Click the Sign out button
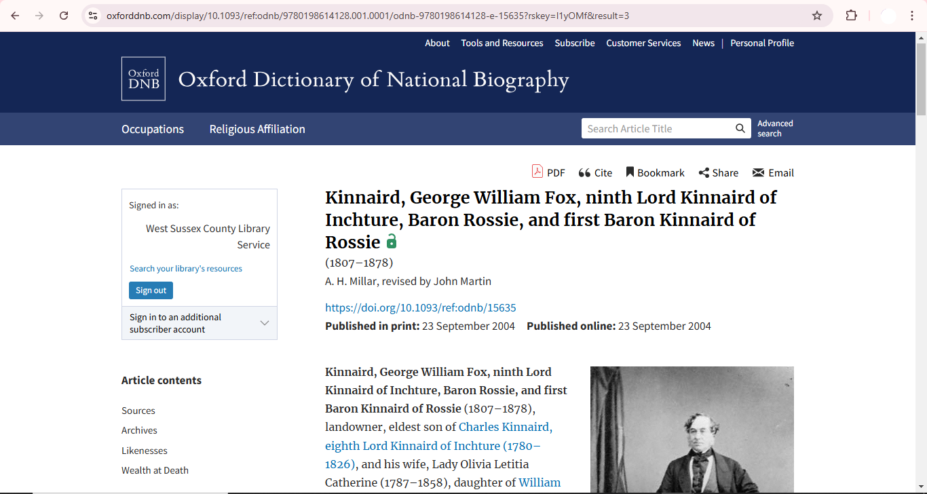The image size is (927, 494). [151, 290]
